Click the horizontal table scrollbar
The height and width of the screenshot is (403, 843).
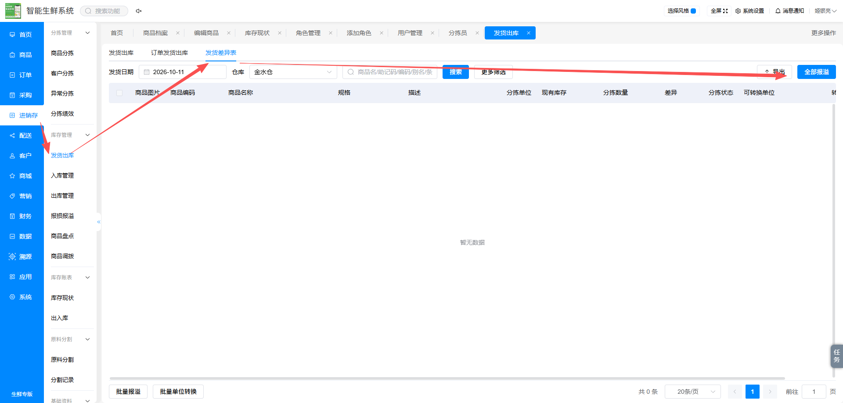447,378
